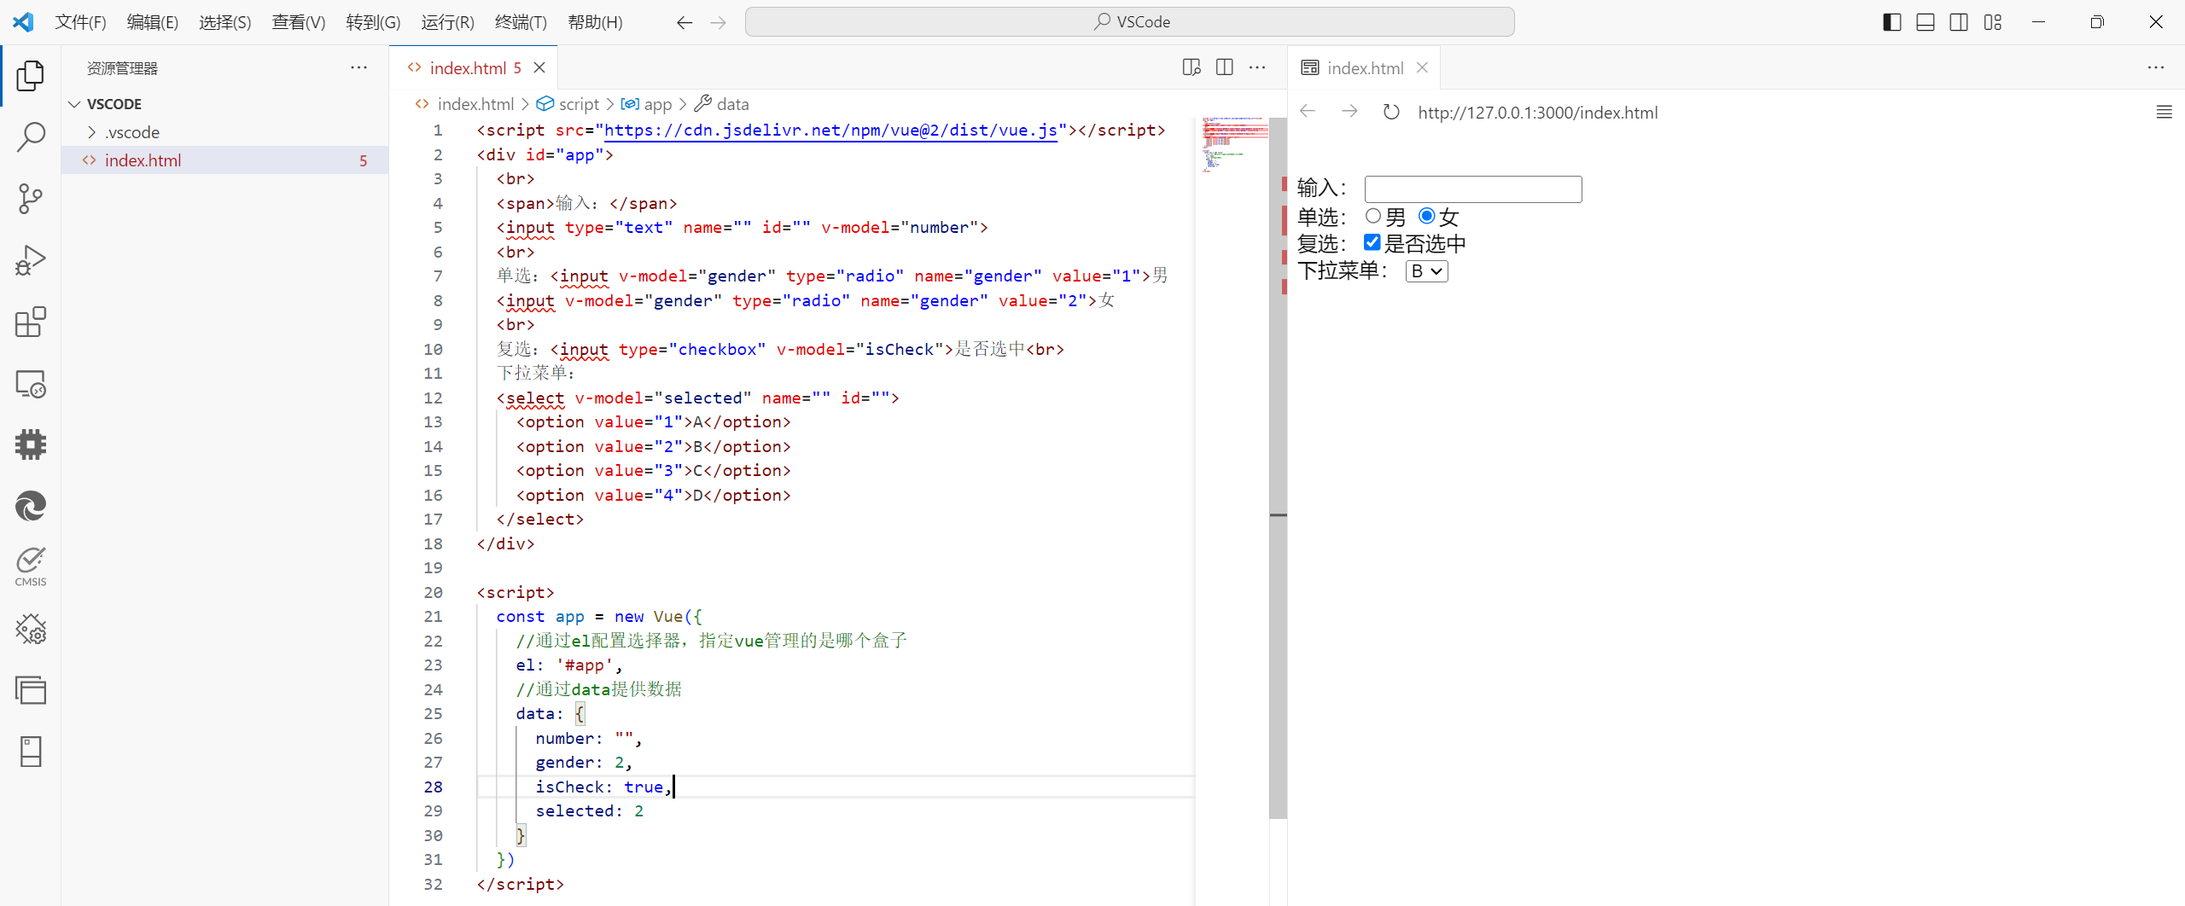Open editor more actions ellipsis
2185x906 pixels.
(1257, 67)
